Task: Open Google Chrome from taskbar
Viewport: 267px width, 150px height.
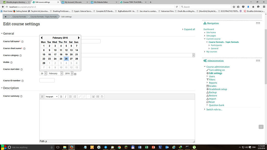Action: tap(119, 147)
